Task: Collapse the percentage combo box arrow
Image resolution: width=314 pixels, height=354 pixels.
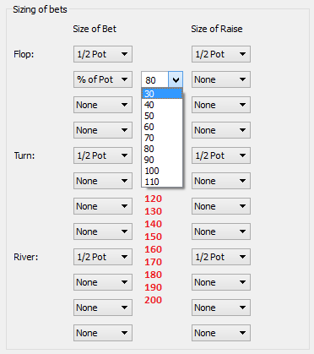Action: click(176, 80)
